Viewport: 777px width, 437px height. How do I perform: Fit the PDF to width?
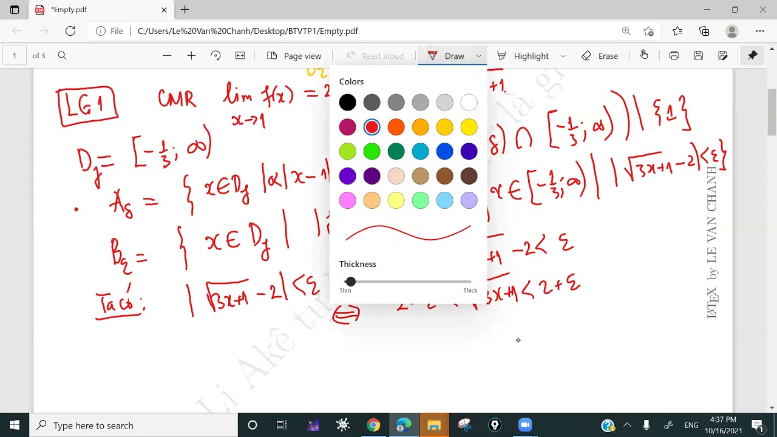point(240,56)
